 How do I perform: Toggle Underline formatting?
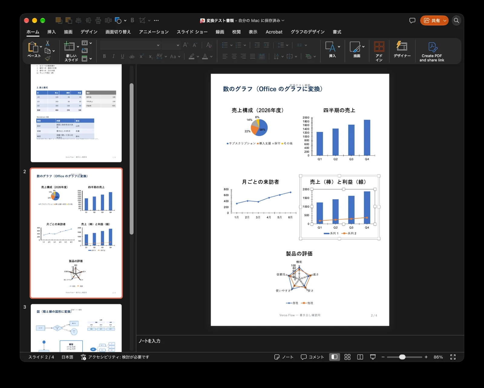123,56
